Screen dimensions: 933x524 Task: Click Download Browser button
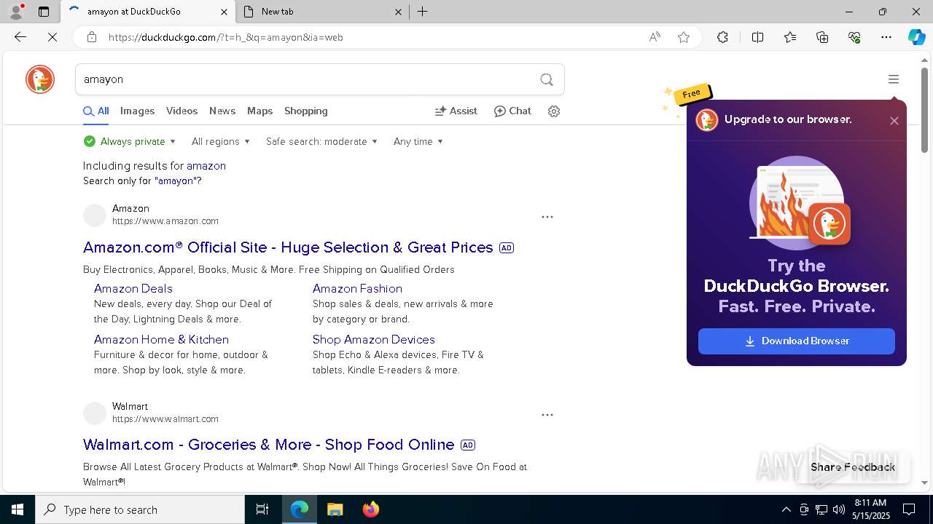(x=797, y=341)
